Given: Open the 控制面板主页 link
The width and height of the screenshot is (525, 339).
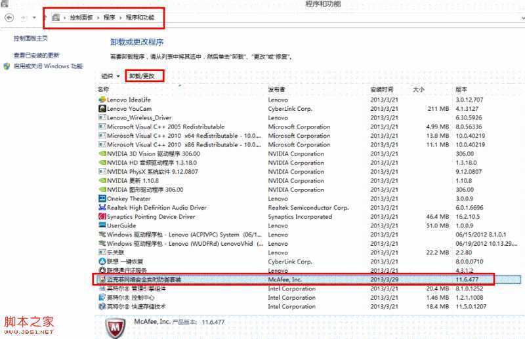Looking at the screenshot, I should tap(30, 39).
